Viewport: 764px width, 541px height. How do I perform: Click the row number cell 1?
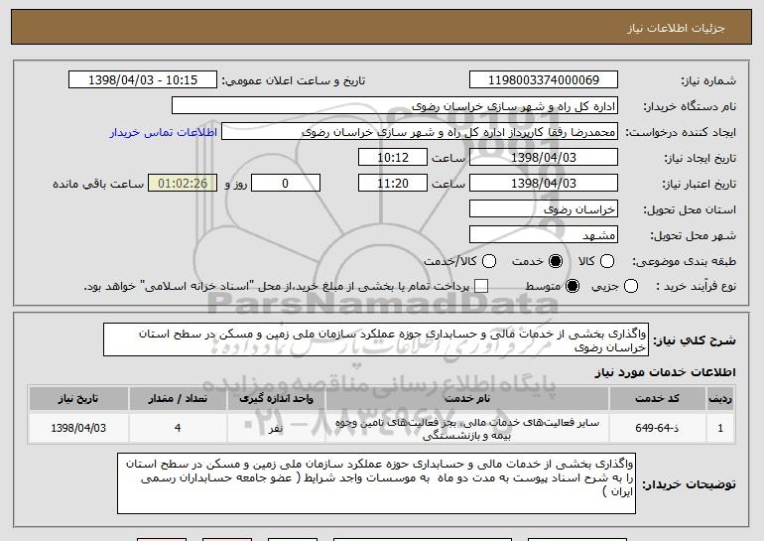pyautogui.click(x=720, y=428)
